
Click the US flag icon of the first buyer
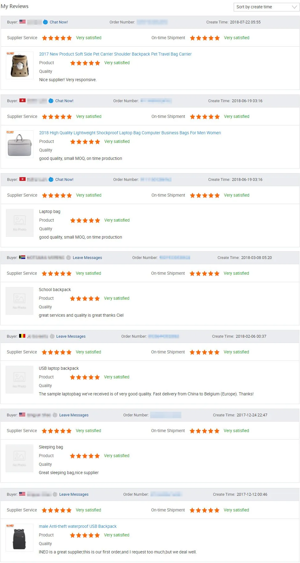click(23, 22)
